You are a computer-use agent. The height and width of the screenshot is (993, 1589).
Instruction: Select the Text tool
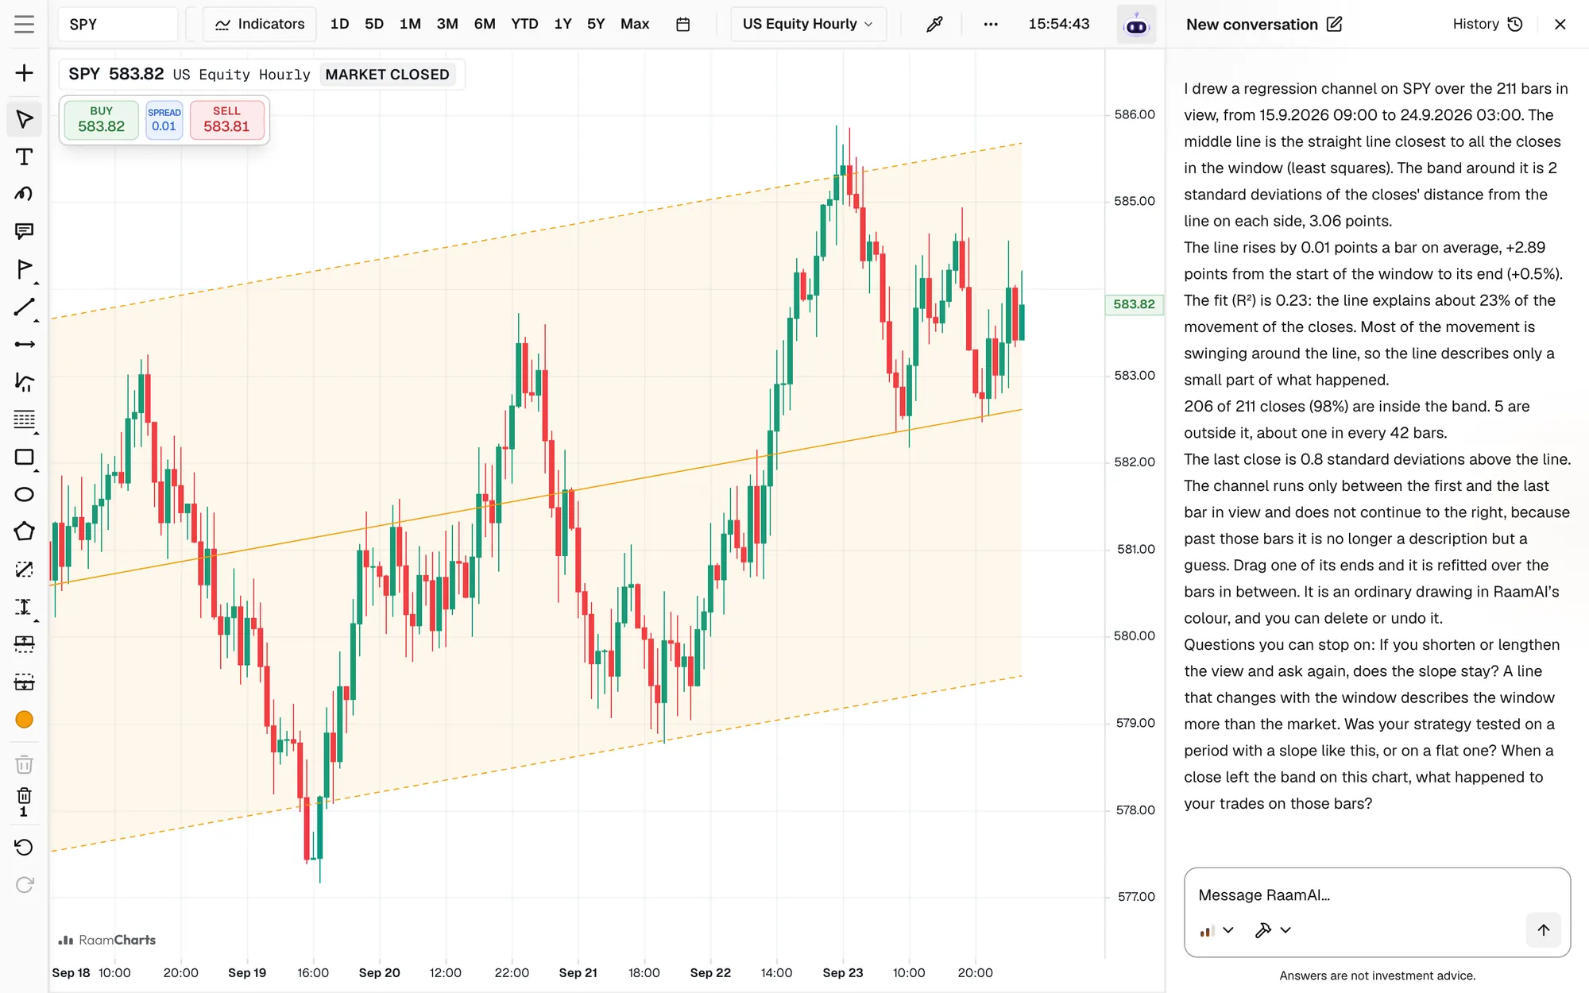pyautogui.click(x=24, y=156)
